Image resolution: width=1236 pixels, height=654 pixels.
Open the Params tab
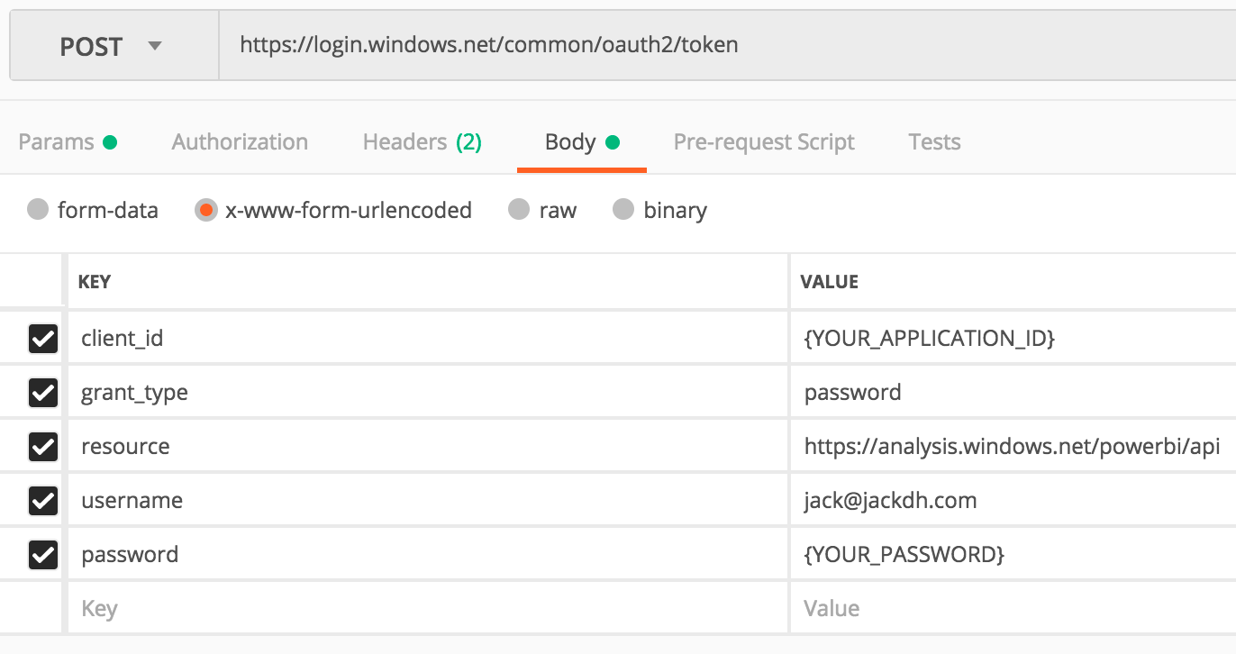57,141
